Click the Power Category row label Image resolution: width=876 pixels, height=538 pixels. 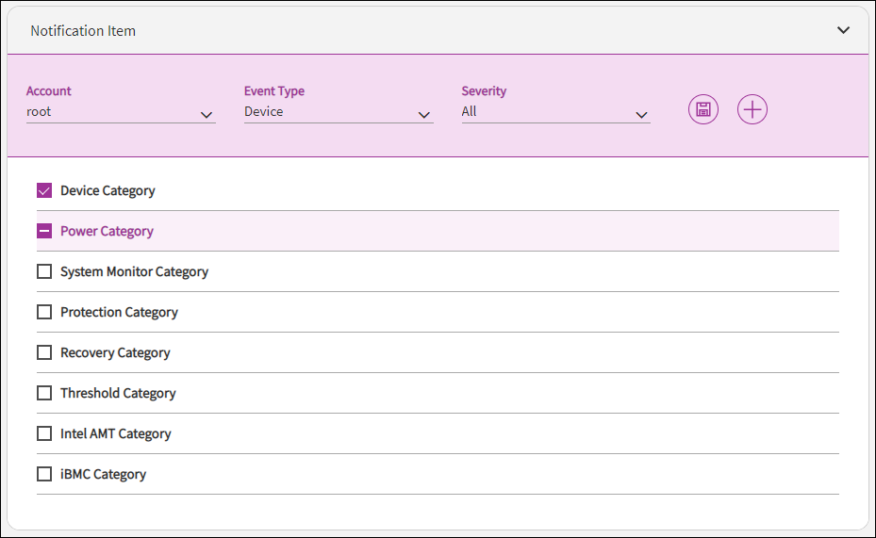107,231
